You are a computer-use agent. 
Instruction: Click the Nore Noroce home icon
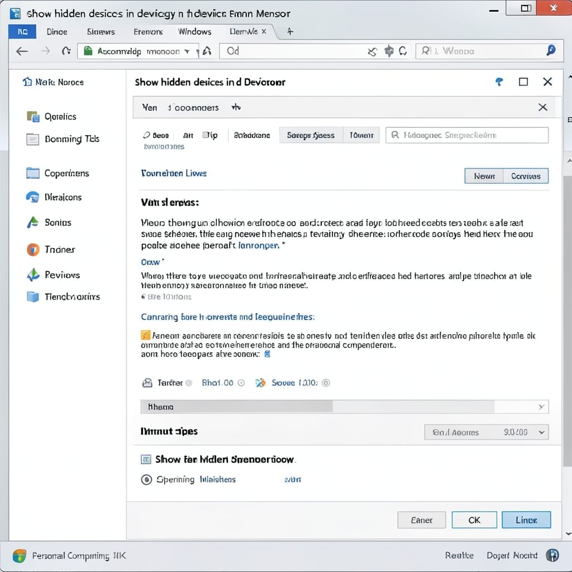coord(27,82)
